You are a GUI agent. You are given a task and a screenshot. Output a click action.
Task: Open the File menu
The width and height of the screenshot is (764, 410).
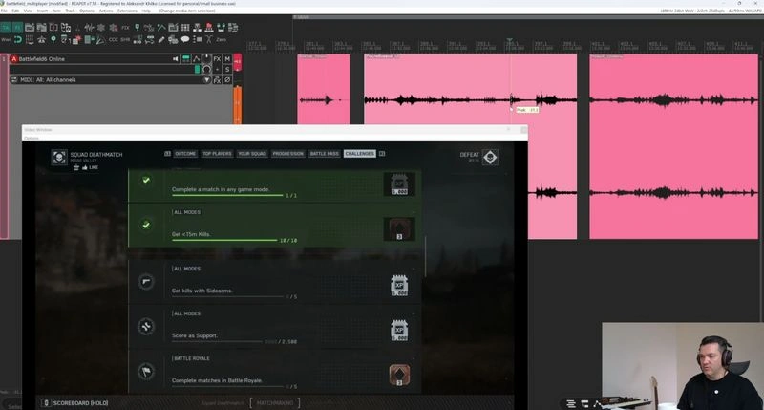coord(4,11)
